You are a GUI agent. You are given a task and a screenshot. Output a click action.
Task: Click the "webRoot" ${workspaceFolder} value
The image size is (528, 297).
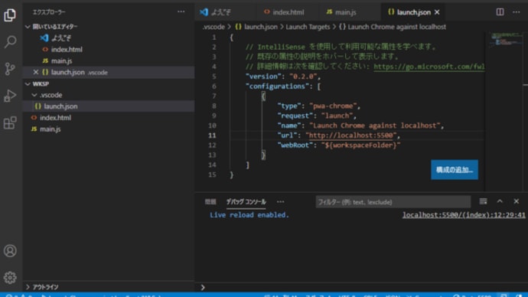click(x=360, y=145)
